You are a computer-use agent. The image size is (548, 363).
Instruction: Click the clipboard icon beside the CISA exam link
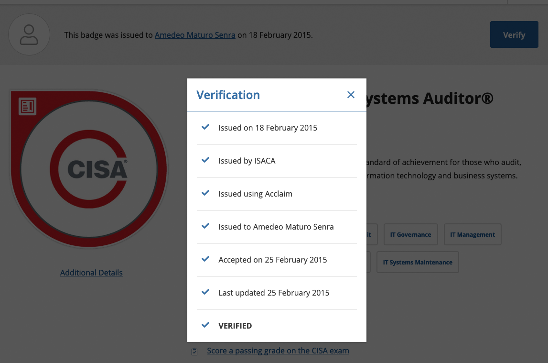(x=194, y=352)
